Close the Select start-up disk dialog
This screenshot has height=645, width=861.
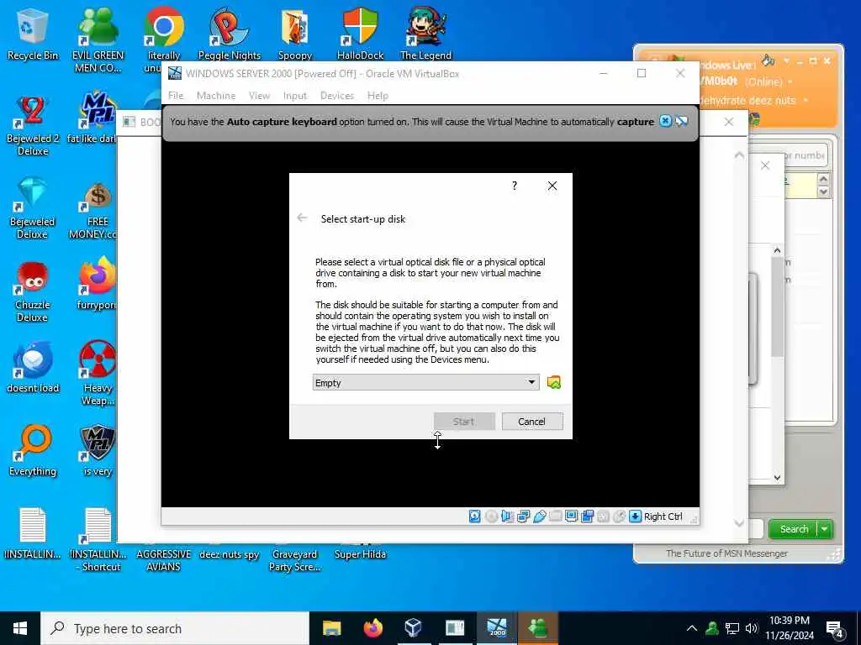coord(552,186)
